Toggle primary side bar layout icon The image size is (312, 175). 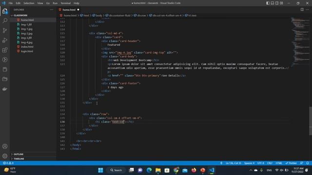pos(268,3)
